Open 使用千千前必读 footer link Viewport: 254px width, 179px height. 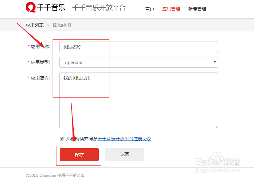71,175
